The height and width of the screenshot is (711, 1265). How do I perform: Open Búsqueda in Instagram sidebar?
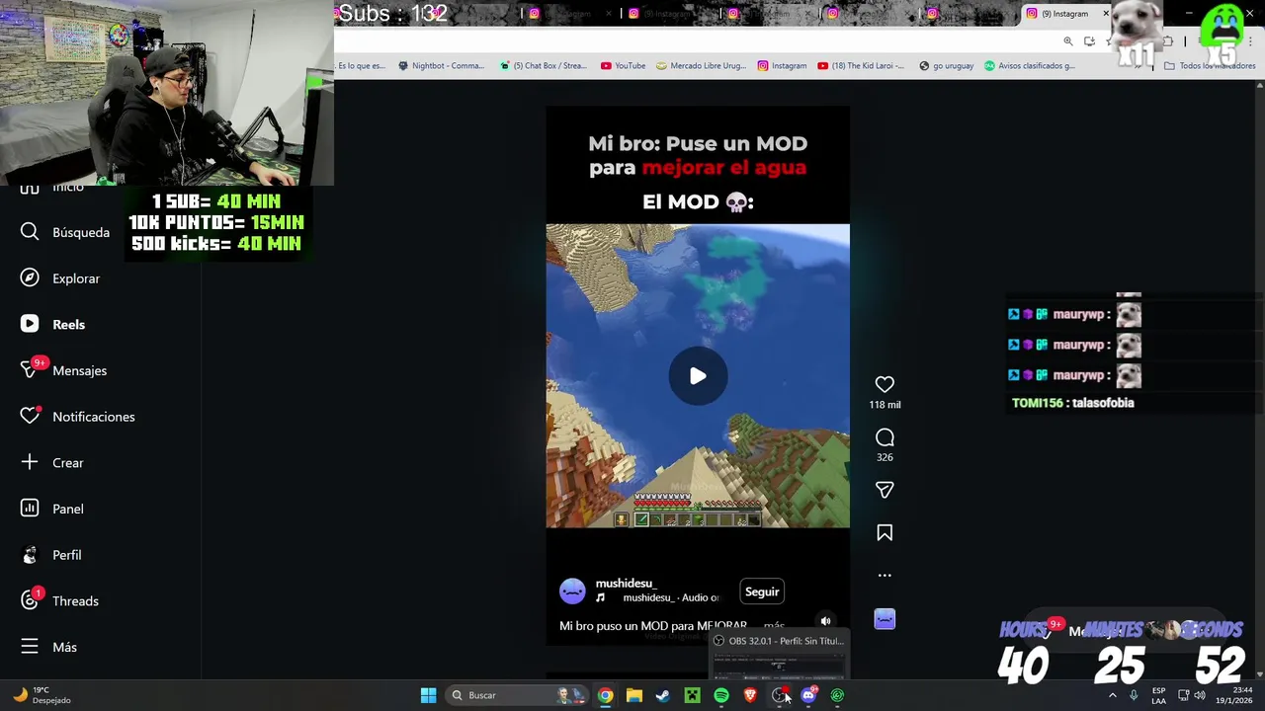(65, 232)
